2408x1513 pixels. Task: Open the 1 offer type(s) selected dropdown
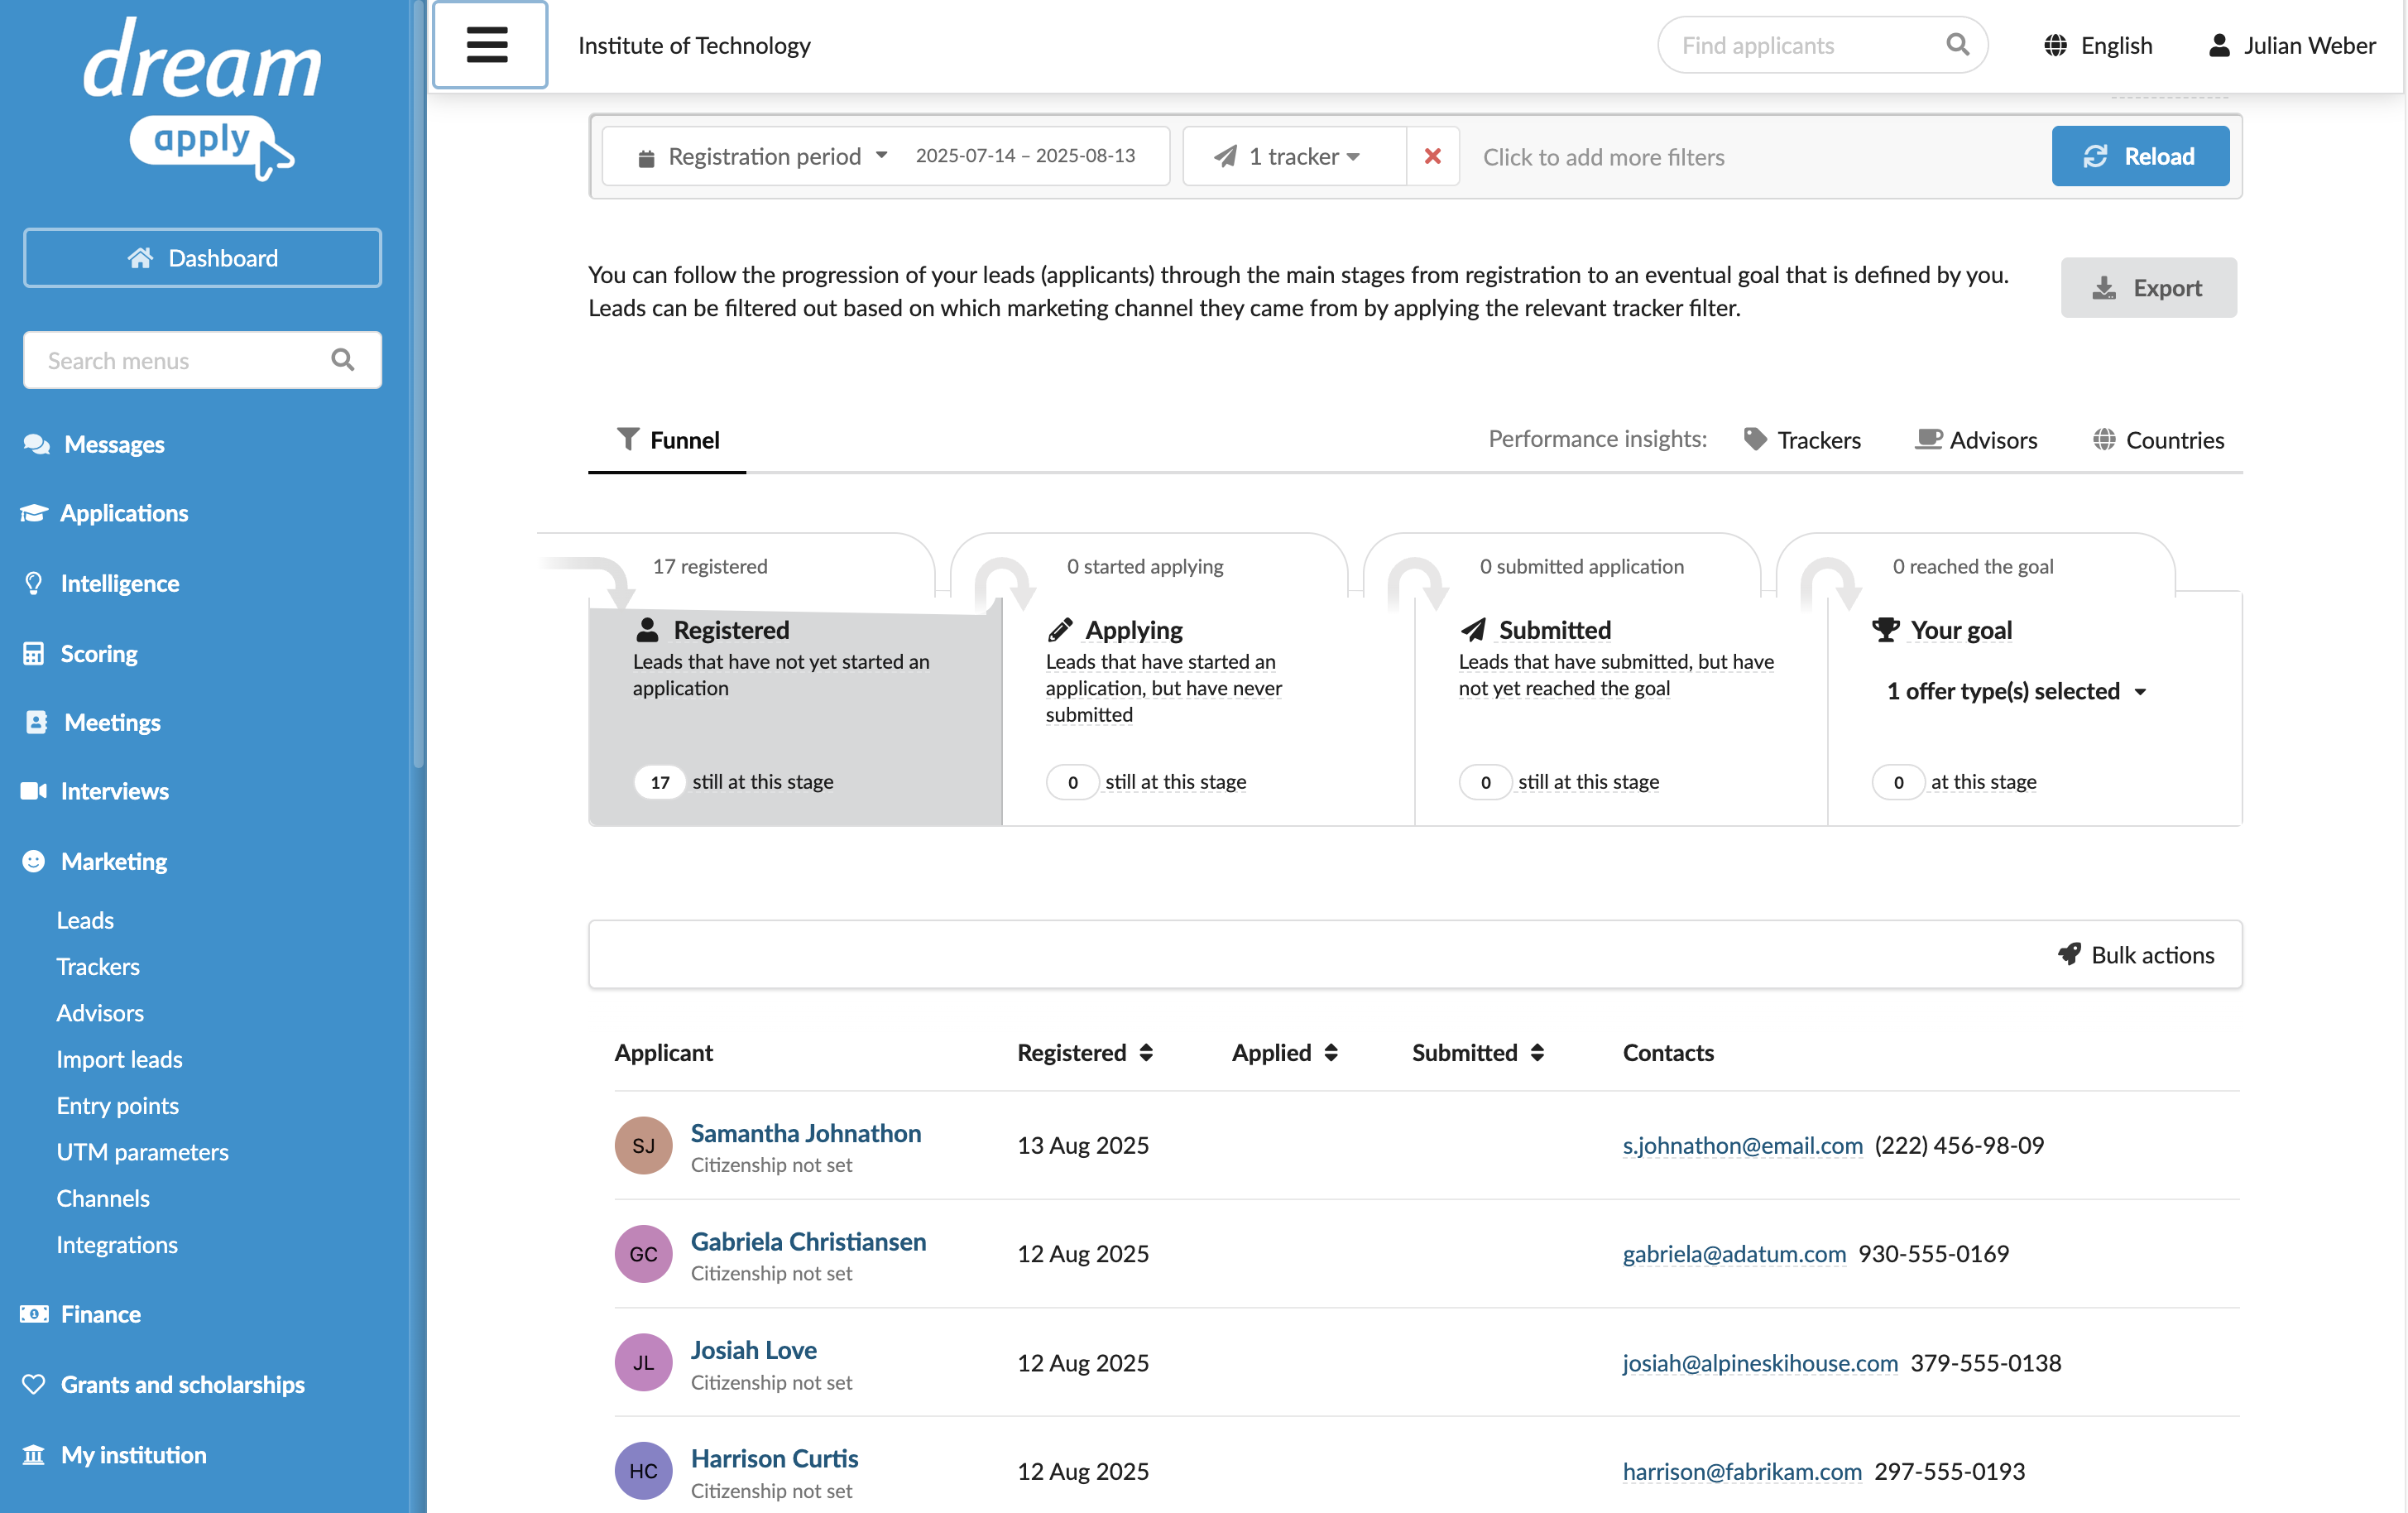point(2016,691)
